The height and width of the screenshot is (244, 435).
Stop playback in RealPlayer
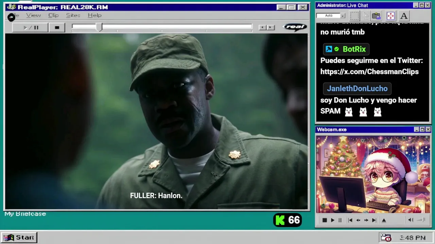coord(57,27)
